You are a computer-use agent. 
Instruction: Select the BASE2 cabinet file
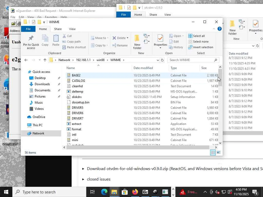click(142, 75)
